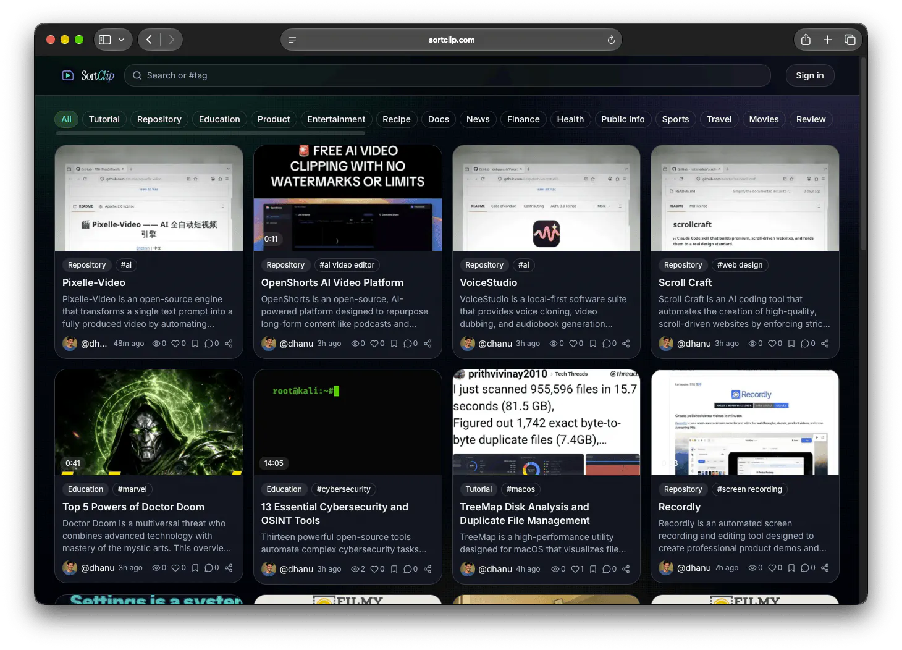902x650 pixels.
Task: Like the Pixelle-Video card heart icon
Action: click(x=175, y=344)
